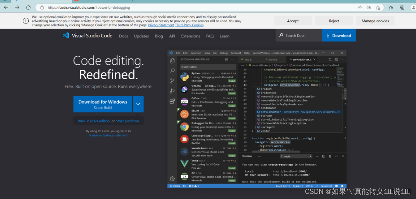Image resolution: width=416 pixels, height=199 pixels.
Task: Open the 1: node terminal dropdown
Action: tap(296, 156)
